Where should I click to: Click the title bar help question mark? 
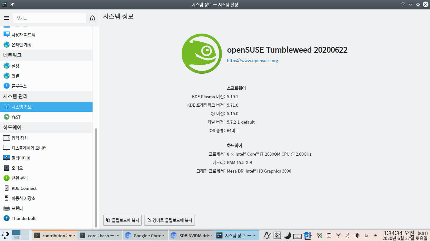(403, 4)
